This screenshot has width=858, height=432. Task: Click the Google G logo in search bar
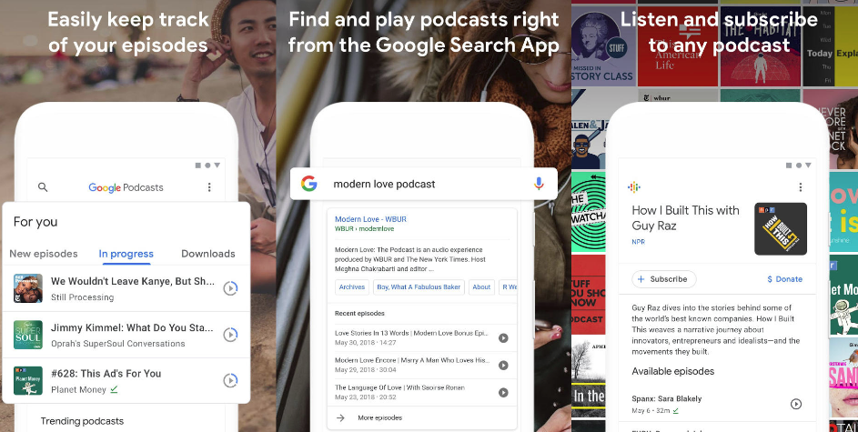(309, 184)
